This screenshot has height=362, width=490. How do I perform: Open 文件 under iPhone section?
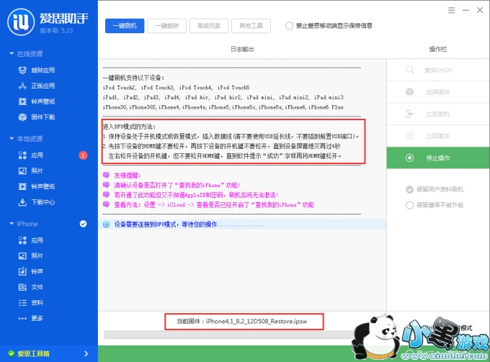(x=30, y=287)
